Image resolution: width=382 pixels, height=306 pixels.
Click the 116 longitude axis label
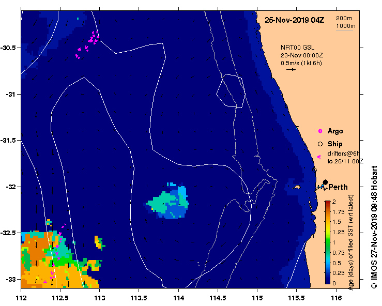tap(336, 298)
